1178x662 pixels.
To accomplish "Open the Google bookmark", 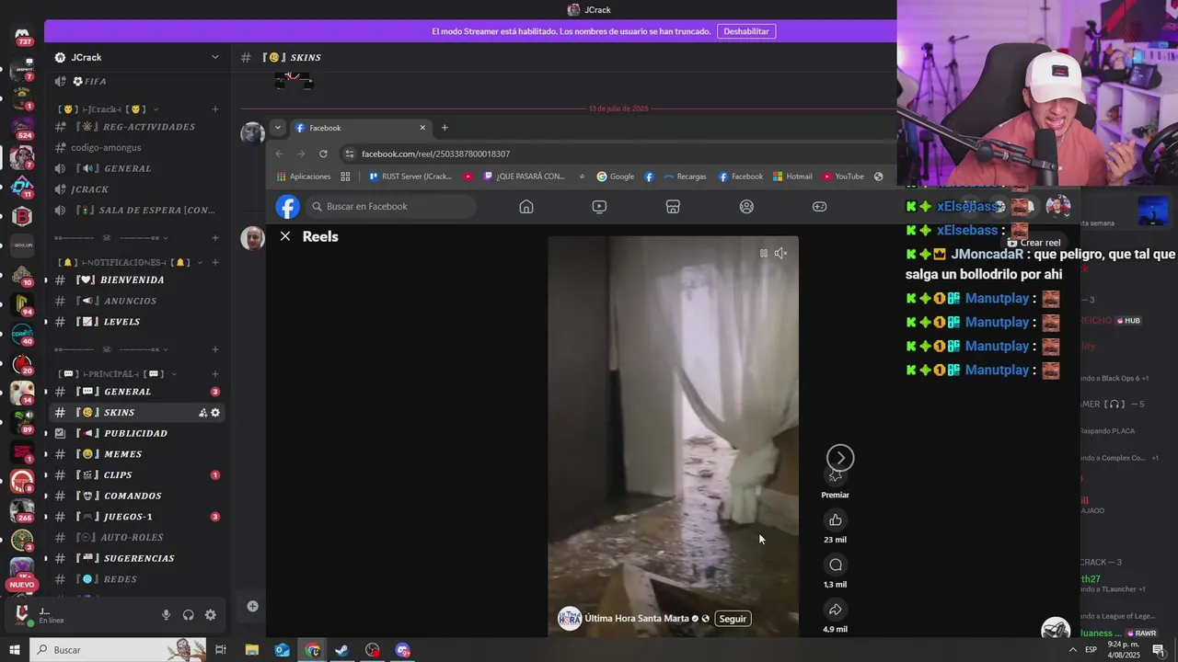I will click(x=616, y=177).
